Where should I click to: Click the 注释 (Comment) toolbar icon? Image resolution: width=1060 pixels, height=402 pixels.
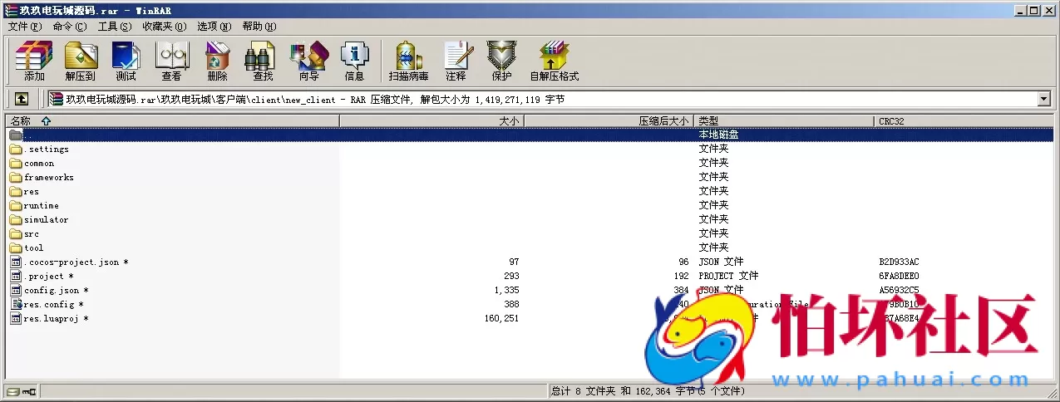(455, 61)
